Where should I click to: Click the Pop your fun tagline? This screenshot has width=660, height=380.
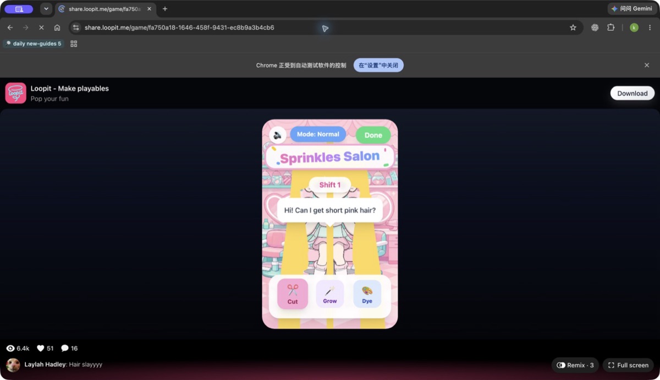click(50, 99)
